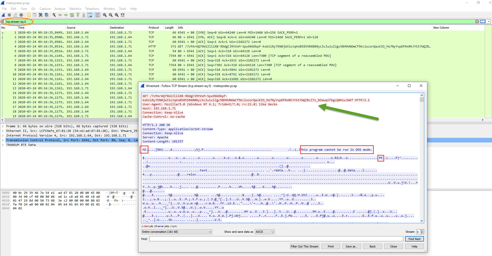492x256 pixels.
Task: Click stream dialog scrollbar down arrow
Action: (422, 221)
